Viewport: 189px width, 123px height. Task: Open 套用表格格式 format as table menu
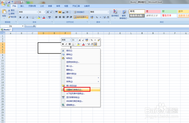pyautogui.click(x=124, y=14)
